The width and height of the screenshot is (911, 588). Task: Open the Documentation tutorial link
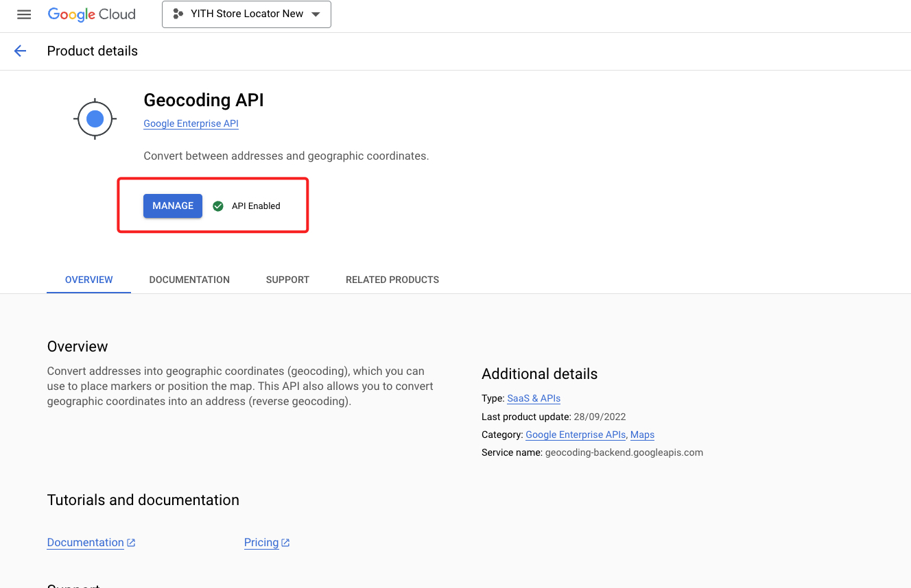click(86, 543)
